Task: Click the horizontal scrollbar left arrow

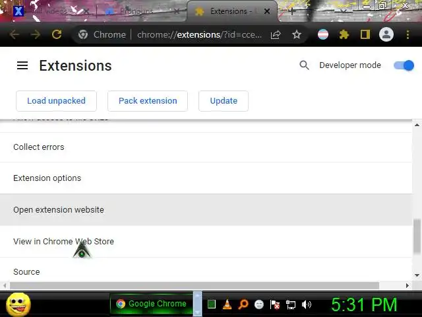Action: click(5, 285)
